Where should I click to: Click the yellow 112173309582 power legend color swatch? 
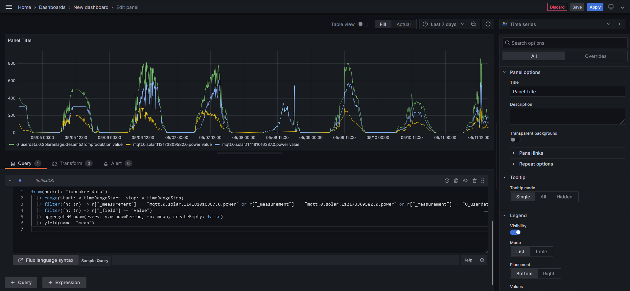click(128, 145)
